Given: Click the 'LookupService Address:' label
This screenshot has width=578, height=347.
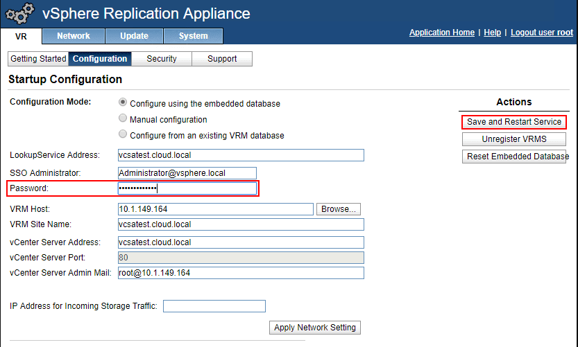Looking at the screenshot, I should pos(55,155).
